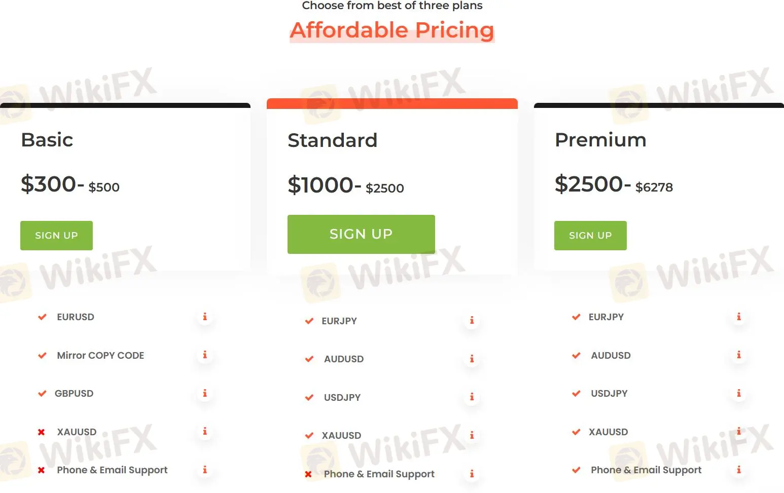Click the red X next to Basic XAUUSD
784x493 pixels.
pyautogui.click(x=42, y=432)
